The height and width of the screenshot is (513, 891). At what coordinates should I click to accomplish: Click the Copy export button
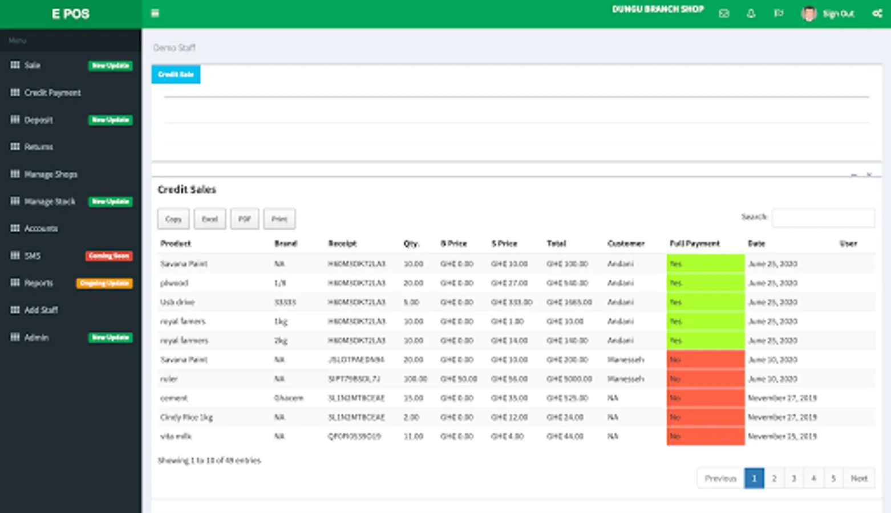click(173, 219)
